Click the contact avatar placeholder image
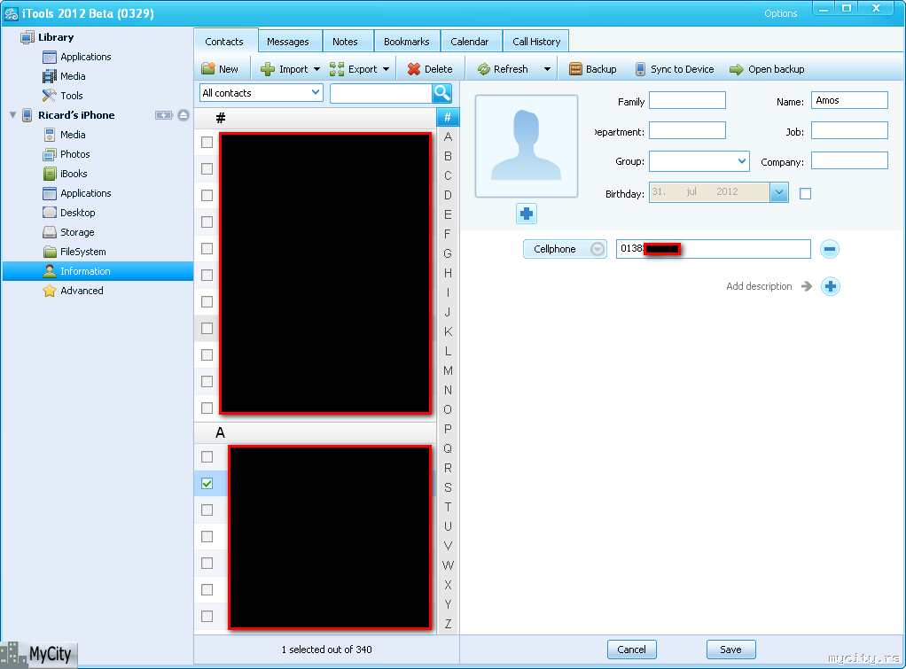 [x=527, y=146]
